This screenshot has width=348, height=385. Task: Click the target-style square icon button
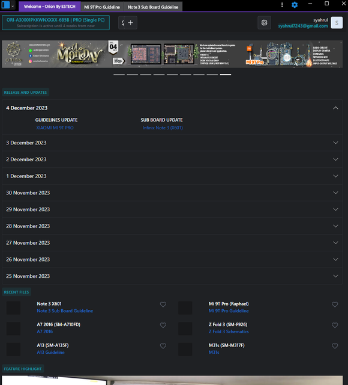[264, 23]
